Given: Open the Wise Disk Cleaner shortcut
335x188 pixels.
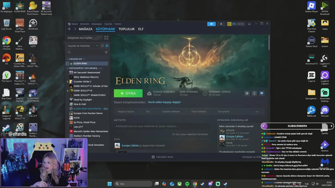Looking at the screenshot, I should point(311,26).
